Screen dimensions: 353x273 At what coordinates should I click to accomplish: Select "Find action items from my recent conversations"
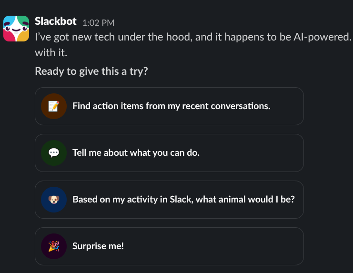pos(171,106)
